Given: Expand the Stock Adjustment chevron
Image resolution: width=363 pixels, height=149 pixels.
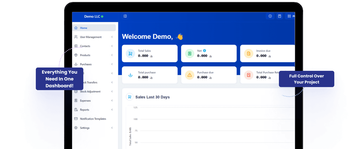Looking at the screenshot, I should point(112,91).
